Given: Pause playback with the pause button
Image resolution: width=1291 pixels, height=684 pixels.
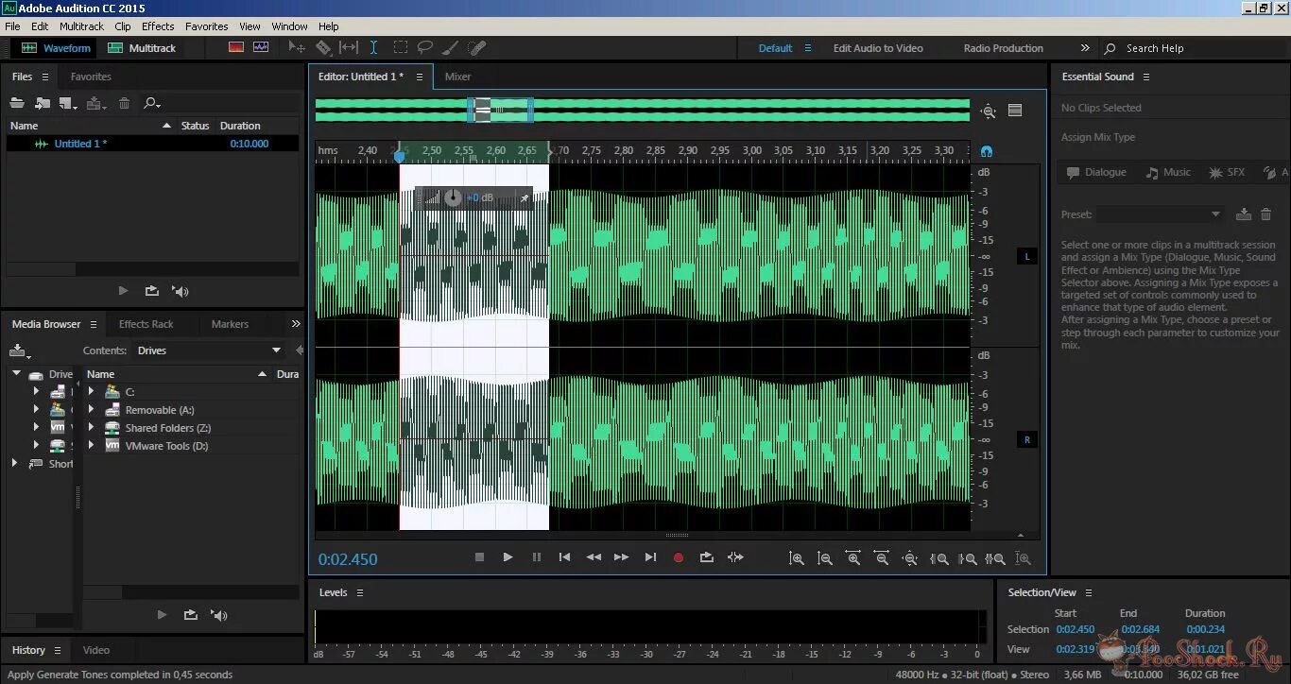Looking at the screenshot, I should (x=536, y=557).
